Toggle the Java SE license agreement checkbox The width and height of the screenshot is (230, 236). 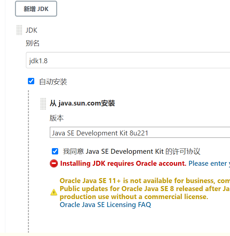pyautogui.click(x=55, y=151)
